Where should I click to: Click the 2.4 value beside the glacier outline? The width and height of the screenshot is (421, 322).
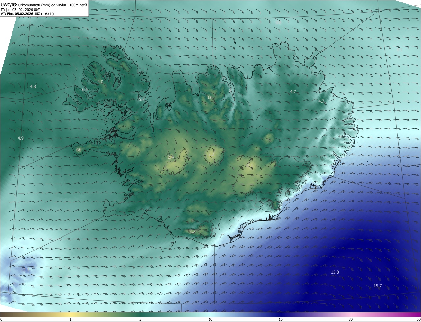(x=170, y=157)
